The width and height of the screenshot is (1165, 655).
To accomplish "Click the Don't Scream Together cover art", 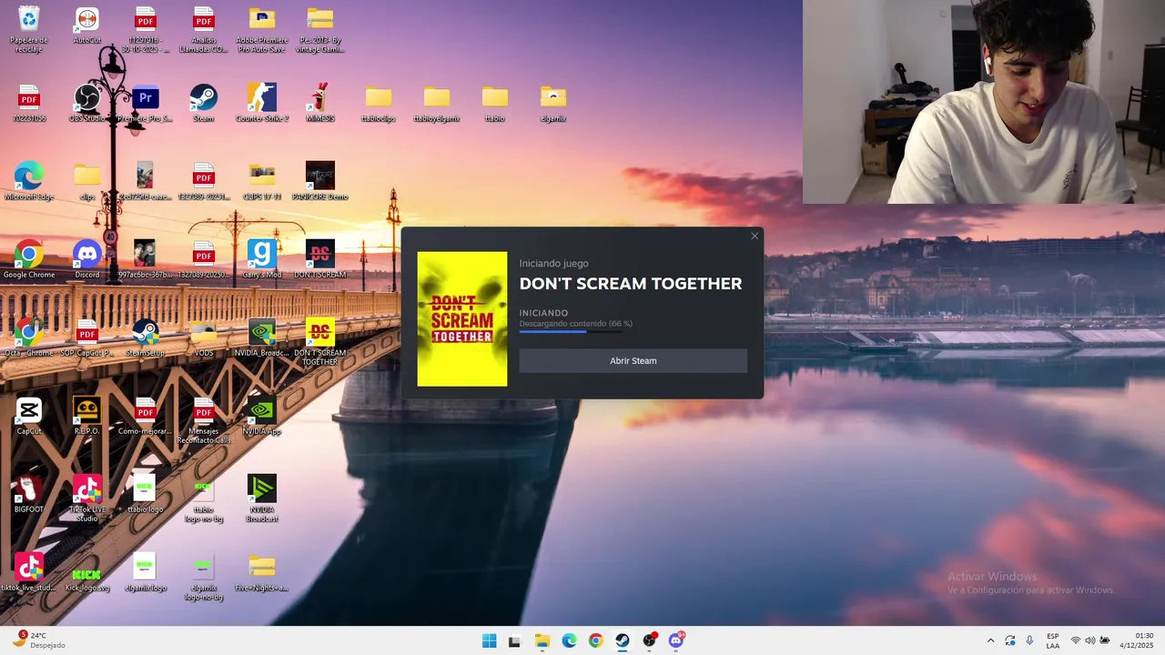I will coord(462,319).
